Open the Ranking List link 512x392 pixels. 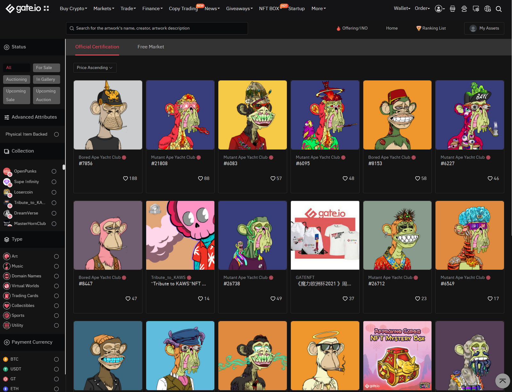431,28
